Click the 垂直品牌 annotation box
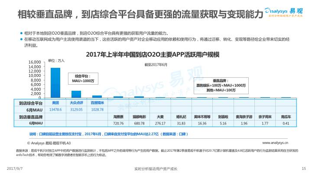This screenshot has width=312, height=175. 221,86
